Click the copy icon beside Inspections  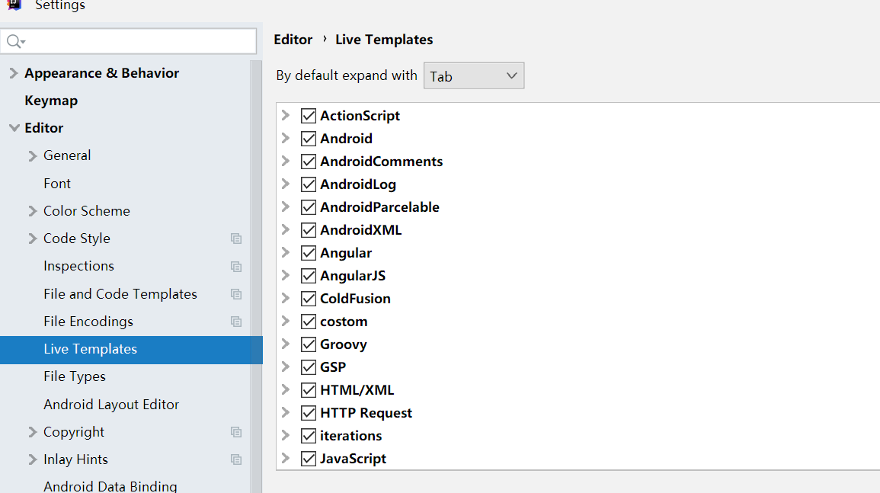[x=236, y=267]
